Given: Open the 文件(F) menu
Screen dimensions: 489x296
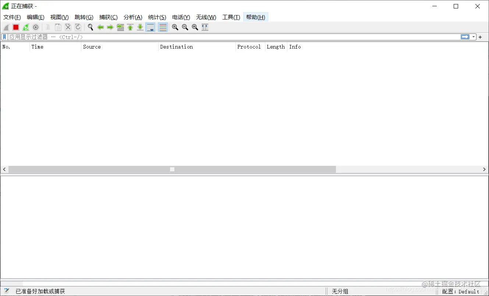Looking at the screenshot, I should [x=12, y=17].
